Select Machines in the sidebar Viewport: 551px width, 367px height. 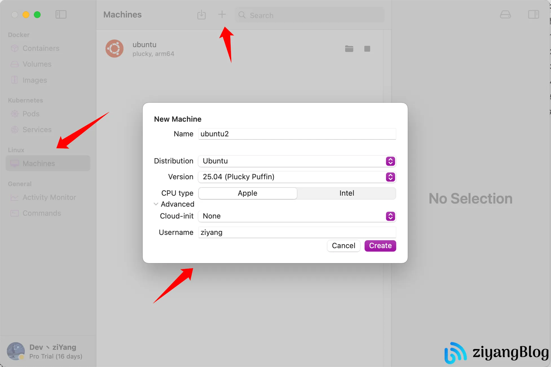coord(48,163)
